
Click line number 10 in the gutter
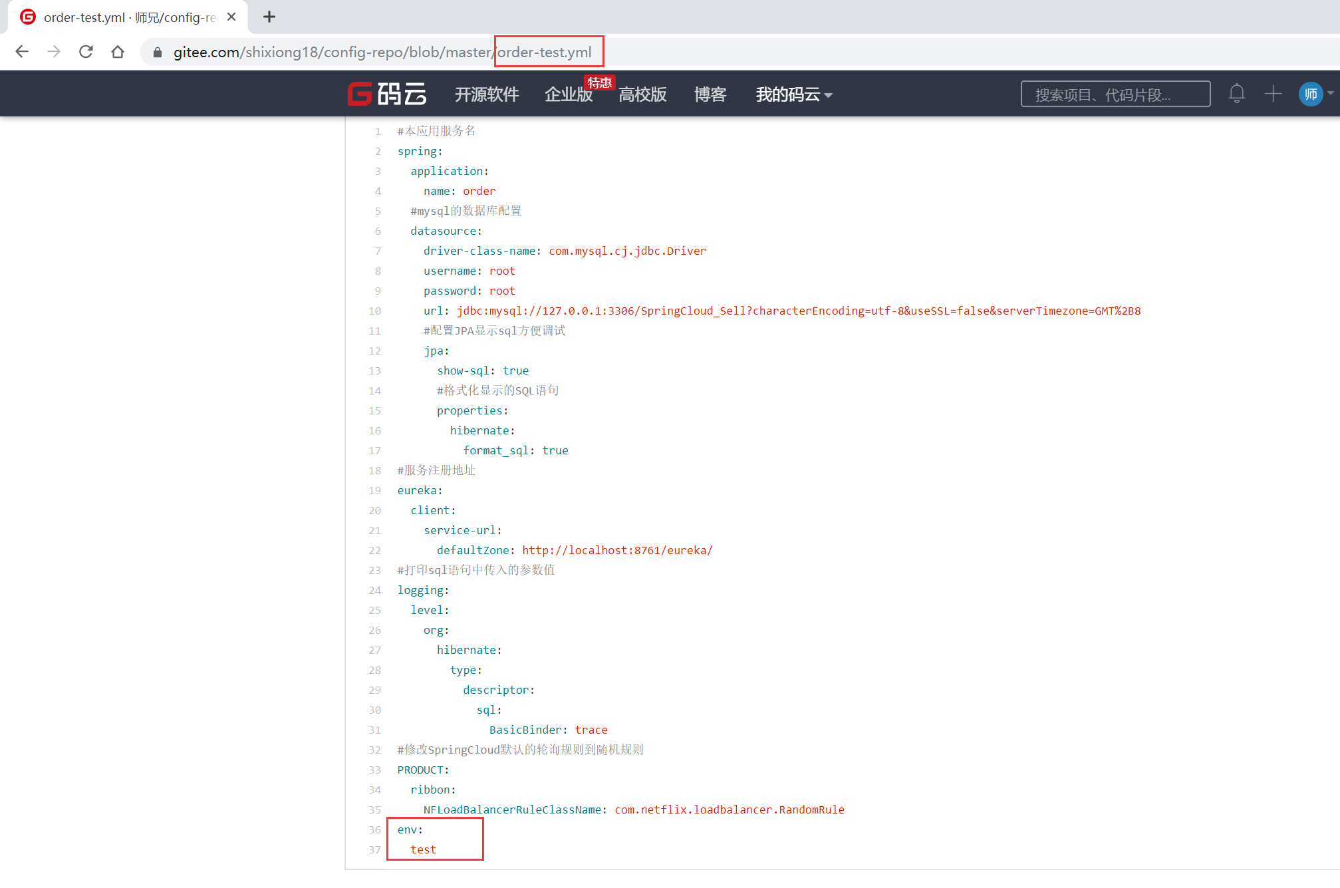375,311
